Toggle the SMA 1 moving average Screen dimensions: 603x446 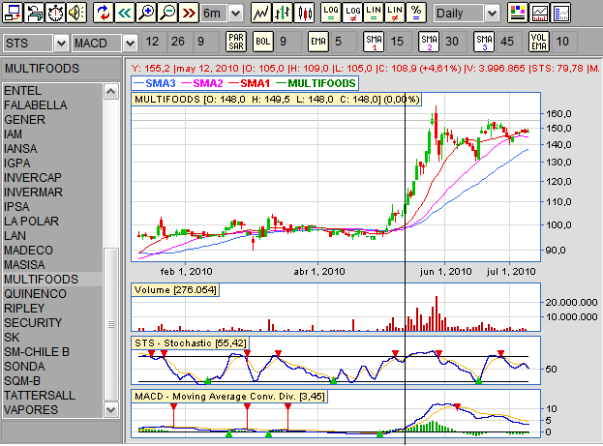(x=374, y=42)
